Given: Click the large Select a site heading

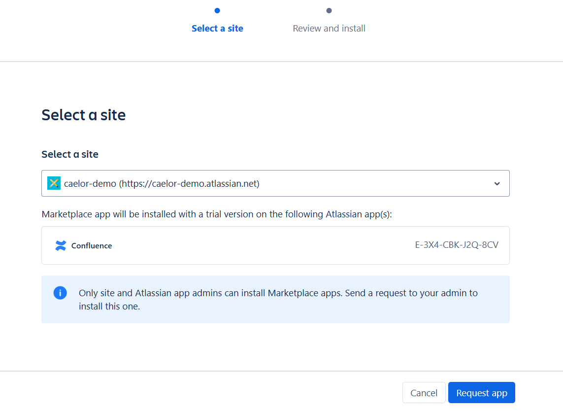Looking at the screenshot, I should 83,115.
